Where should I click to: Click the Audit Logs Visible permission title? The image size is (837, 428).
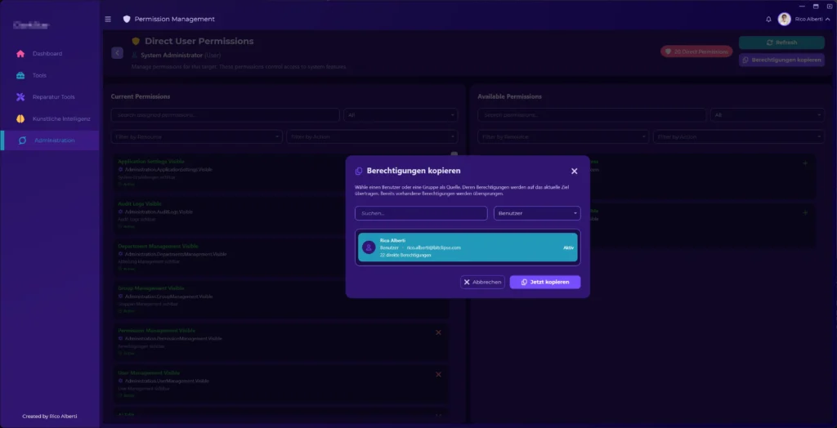pyautogui.click(x=139, y=204)
